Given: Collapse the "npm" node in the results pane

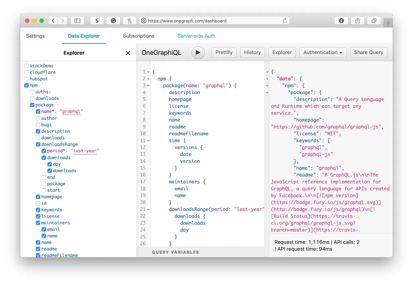Looking at the screenshot, I should click(x=267, y=86).
